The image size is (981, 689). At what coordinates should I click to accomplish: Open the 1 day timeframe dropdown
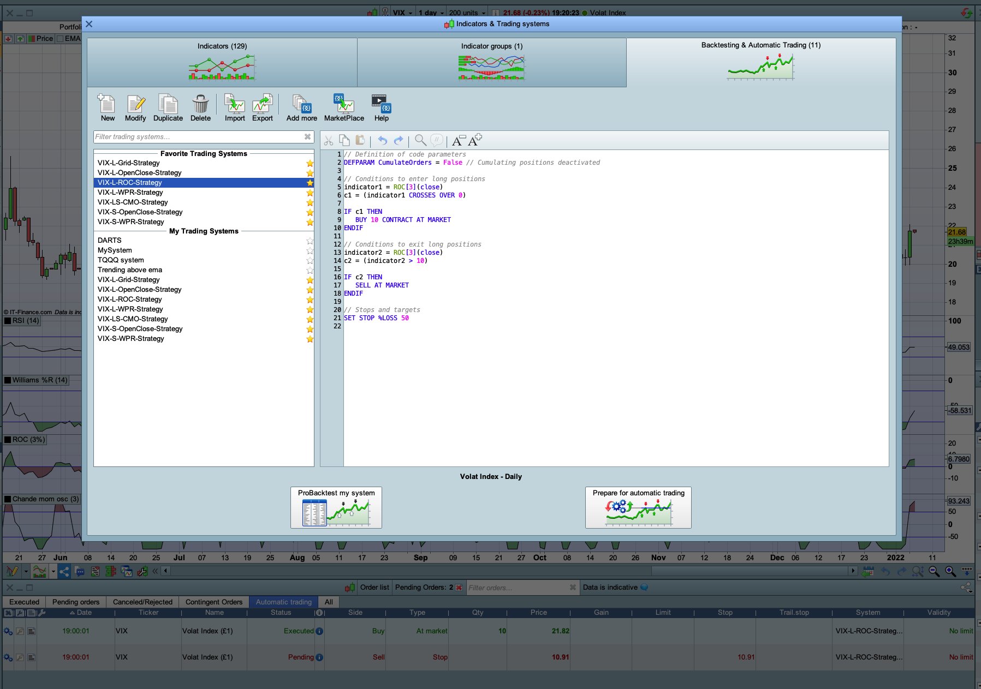431,13
